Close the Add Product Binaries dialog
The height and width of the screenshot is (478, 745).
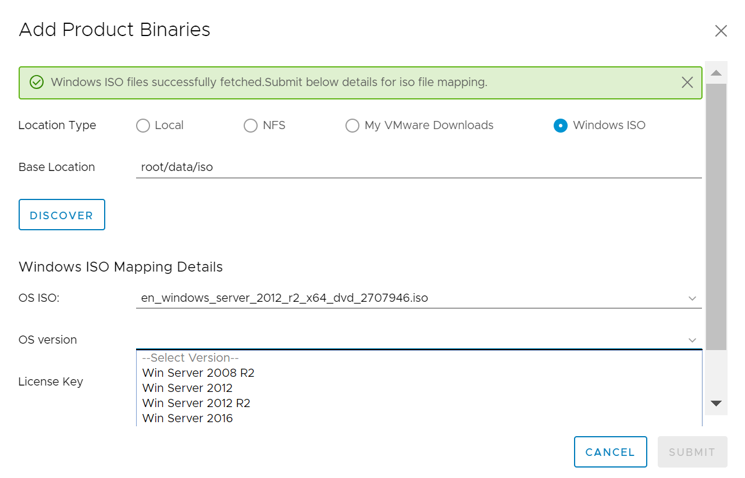(x=721, y=31)
